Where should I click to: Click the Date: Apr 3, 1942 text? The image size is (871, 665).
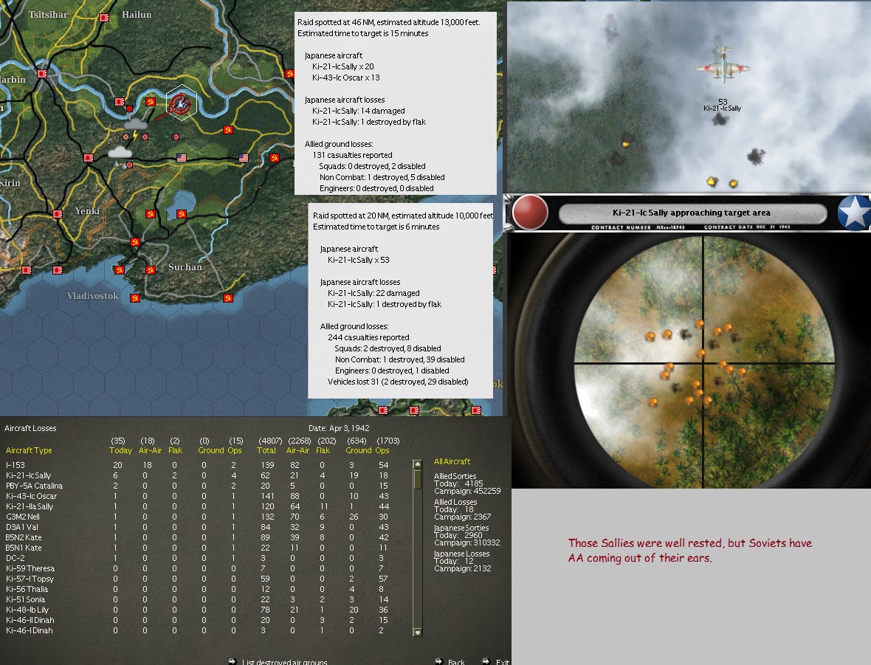click(339, 428)
